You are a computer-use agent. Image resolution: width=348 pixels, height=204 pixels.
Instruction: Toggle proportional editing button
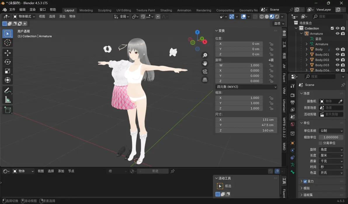(x=158, y=17)
